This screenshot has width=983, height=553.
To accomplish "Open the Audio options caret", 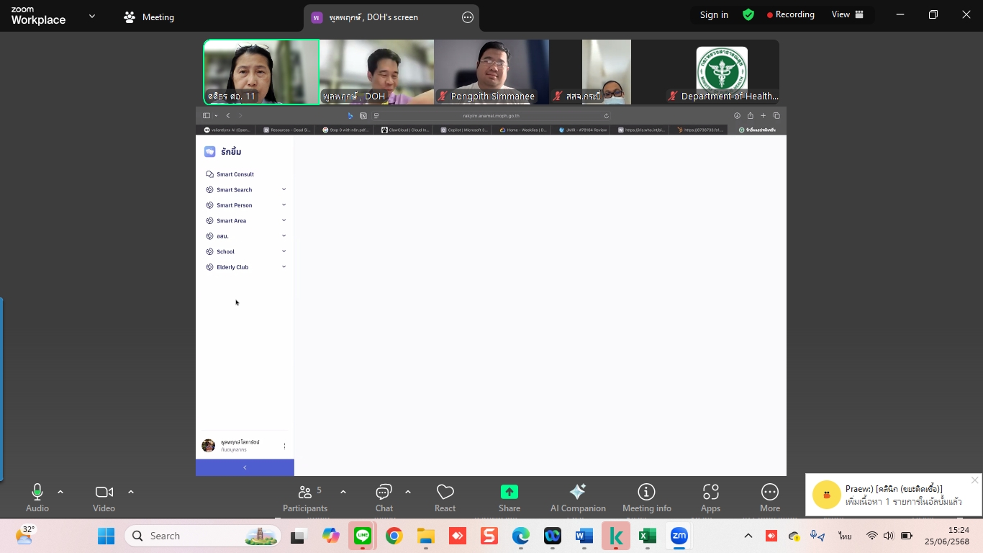I will pyautogui.click(x=60, y=492).
